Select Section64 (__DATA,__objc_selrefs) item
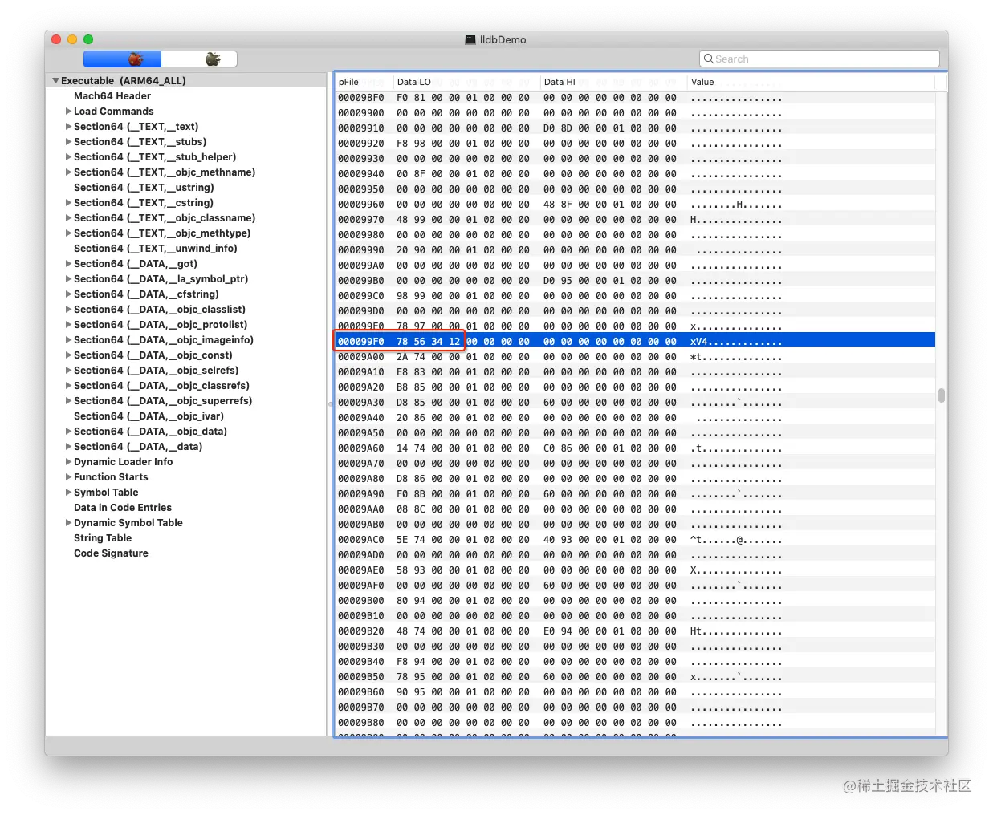 pos(157,371)
